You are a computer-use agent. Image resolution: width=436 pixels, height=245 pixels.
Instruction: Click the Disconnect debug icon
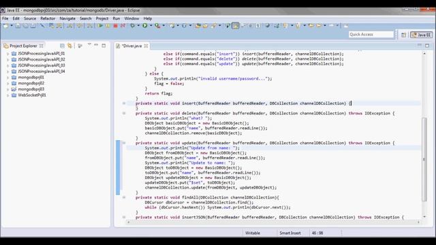tap(123, 26)
